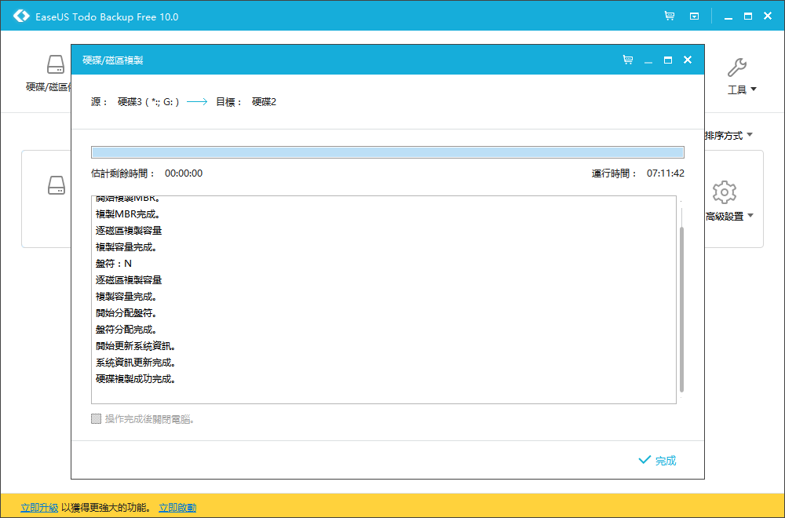Select log line 盤符：N
The image size is (785, 518).
[x=114, y=263]
